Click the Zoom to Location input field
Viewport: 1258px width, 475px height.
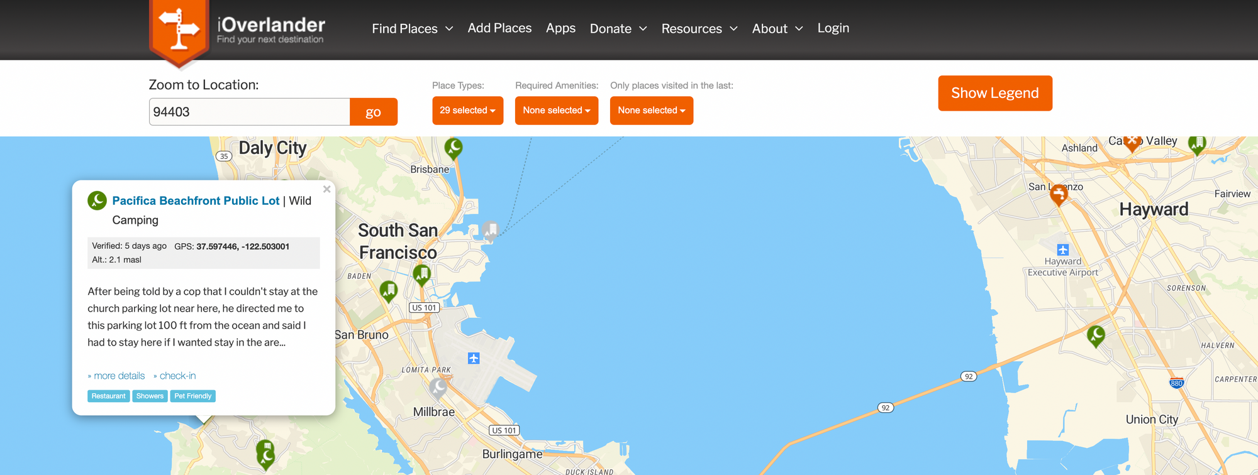point(249,112)
